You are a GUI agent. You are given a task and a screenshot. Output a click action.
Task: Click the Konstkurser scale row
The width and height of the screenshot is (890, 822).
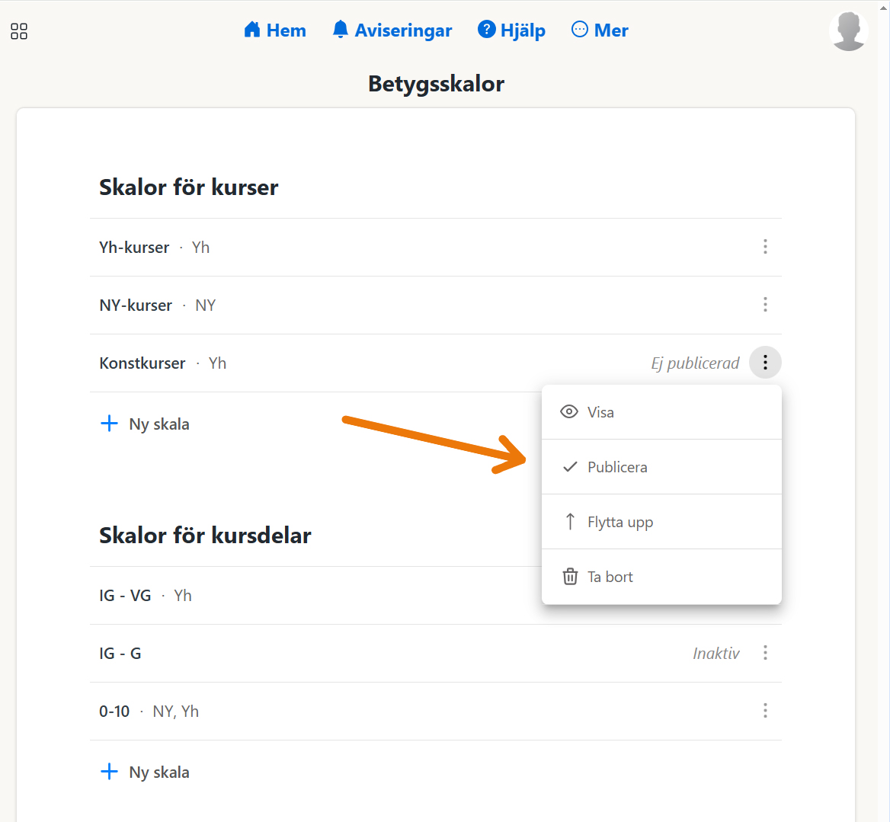[x=142, y=363]
